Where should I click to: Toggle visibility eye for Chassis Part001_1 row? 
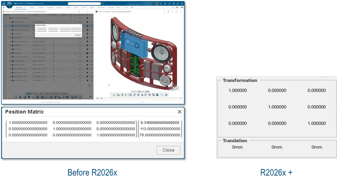coord(92,22)
